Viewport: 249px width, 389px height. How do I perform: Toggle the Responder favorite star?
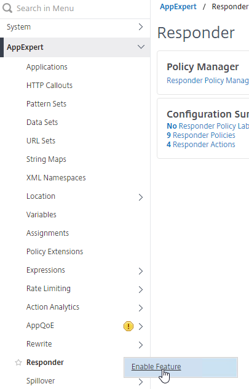pos(18,363)
